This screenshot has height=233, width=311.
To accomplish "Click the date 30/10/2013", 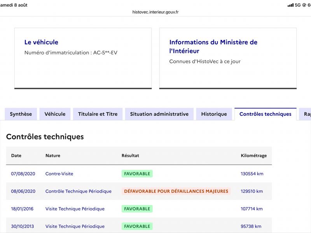I will click(23, 226).
